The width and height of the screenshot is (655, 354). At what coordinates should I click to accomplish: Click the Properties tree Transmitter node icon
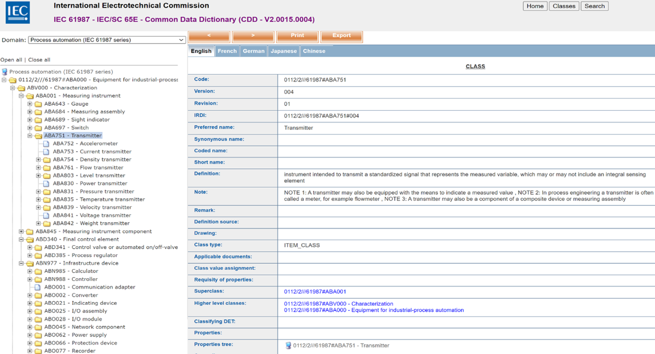tap(288, 346)
